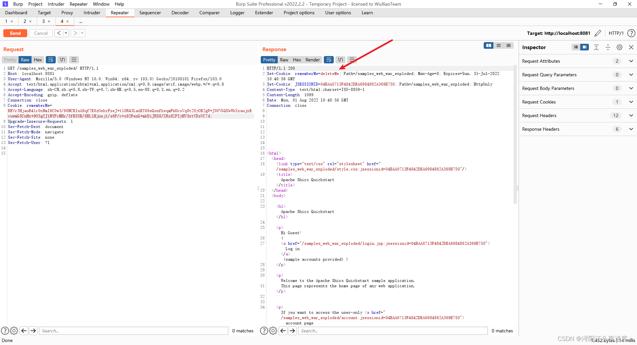This screenshot has height=345, width=637.
Task: Select Raw view in Response panel
Action: coord(284,60)
